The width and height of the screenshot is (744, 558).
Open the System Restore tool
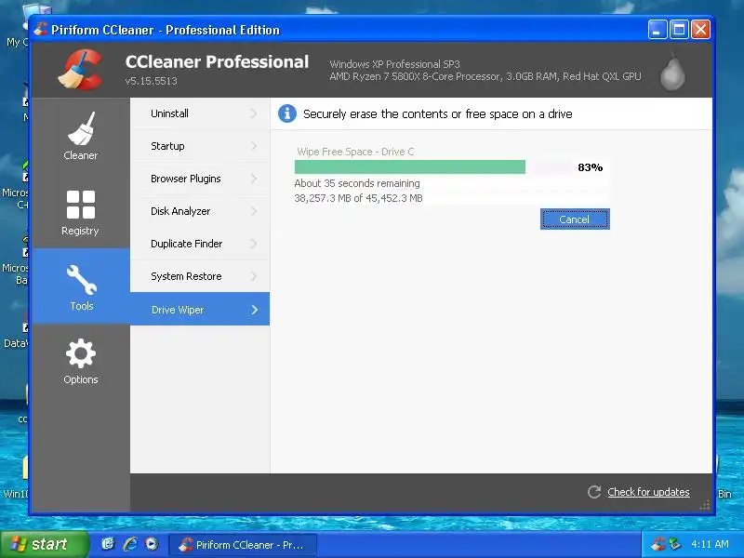[200, 276]
